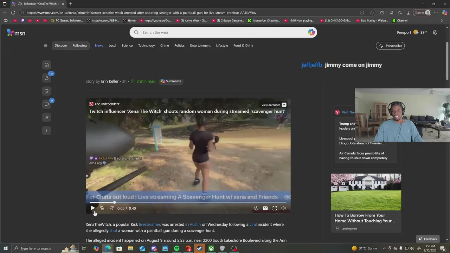This screenshot has width=450, height=253.
Task: Open Xbox app from the taskbar
Action: (211, 248)
